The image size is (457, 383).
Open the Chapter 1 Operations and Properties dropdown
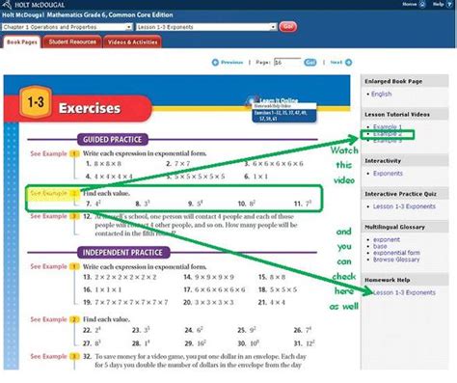point(67,27)
